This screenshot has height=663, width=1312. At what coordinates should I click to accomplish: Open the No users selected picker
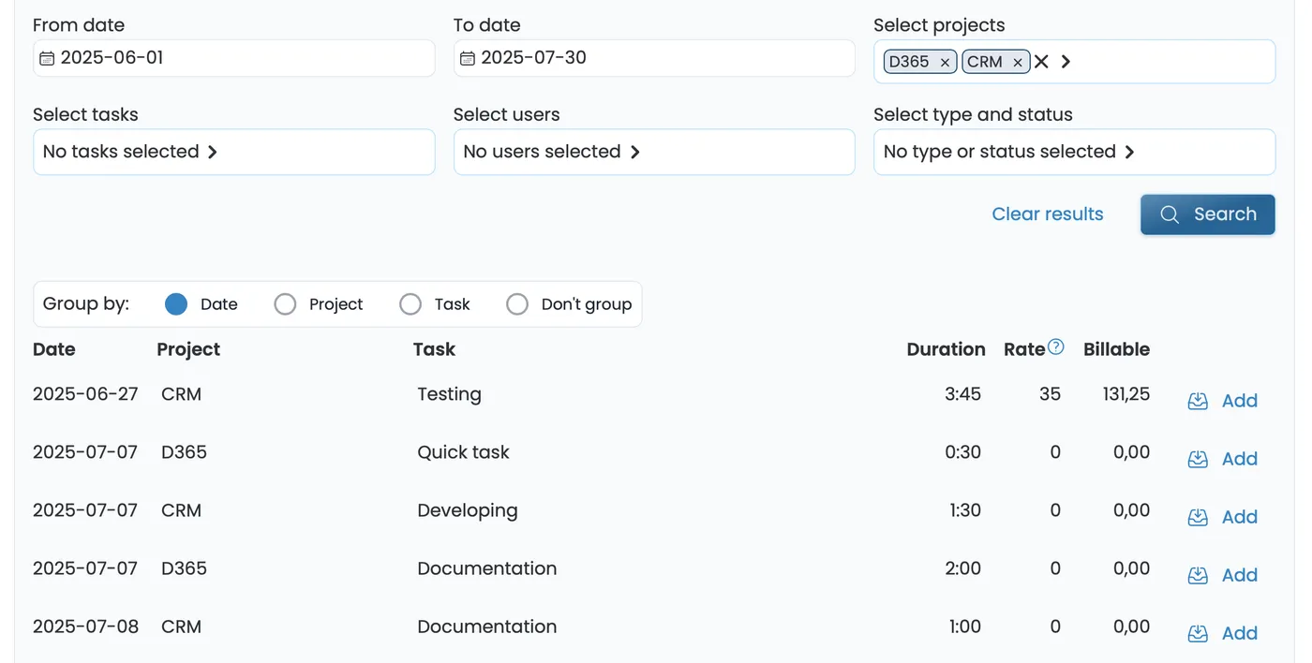click(654, 152)
